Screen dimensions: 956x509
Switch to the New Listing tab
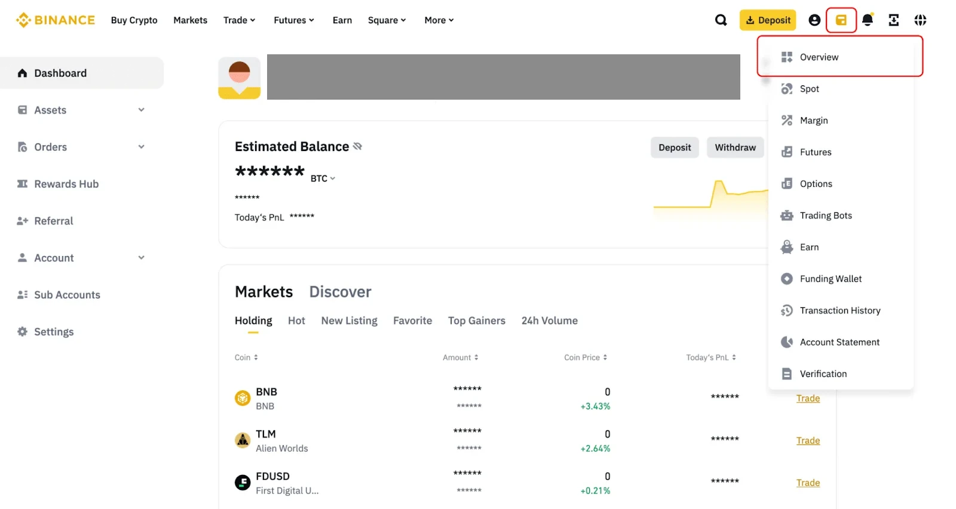point(350,320)
